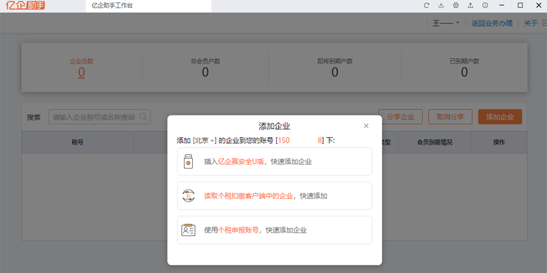
Task: Expand the 王—— user dropdown
Action: click(x=446, y=23)
